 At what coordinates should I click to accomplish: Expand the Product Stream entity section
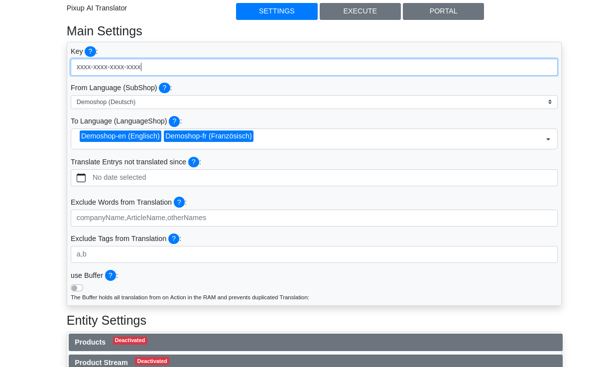(315, 362)
